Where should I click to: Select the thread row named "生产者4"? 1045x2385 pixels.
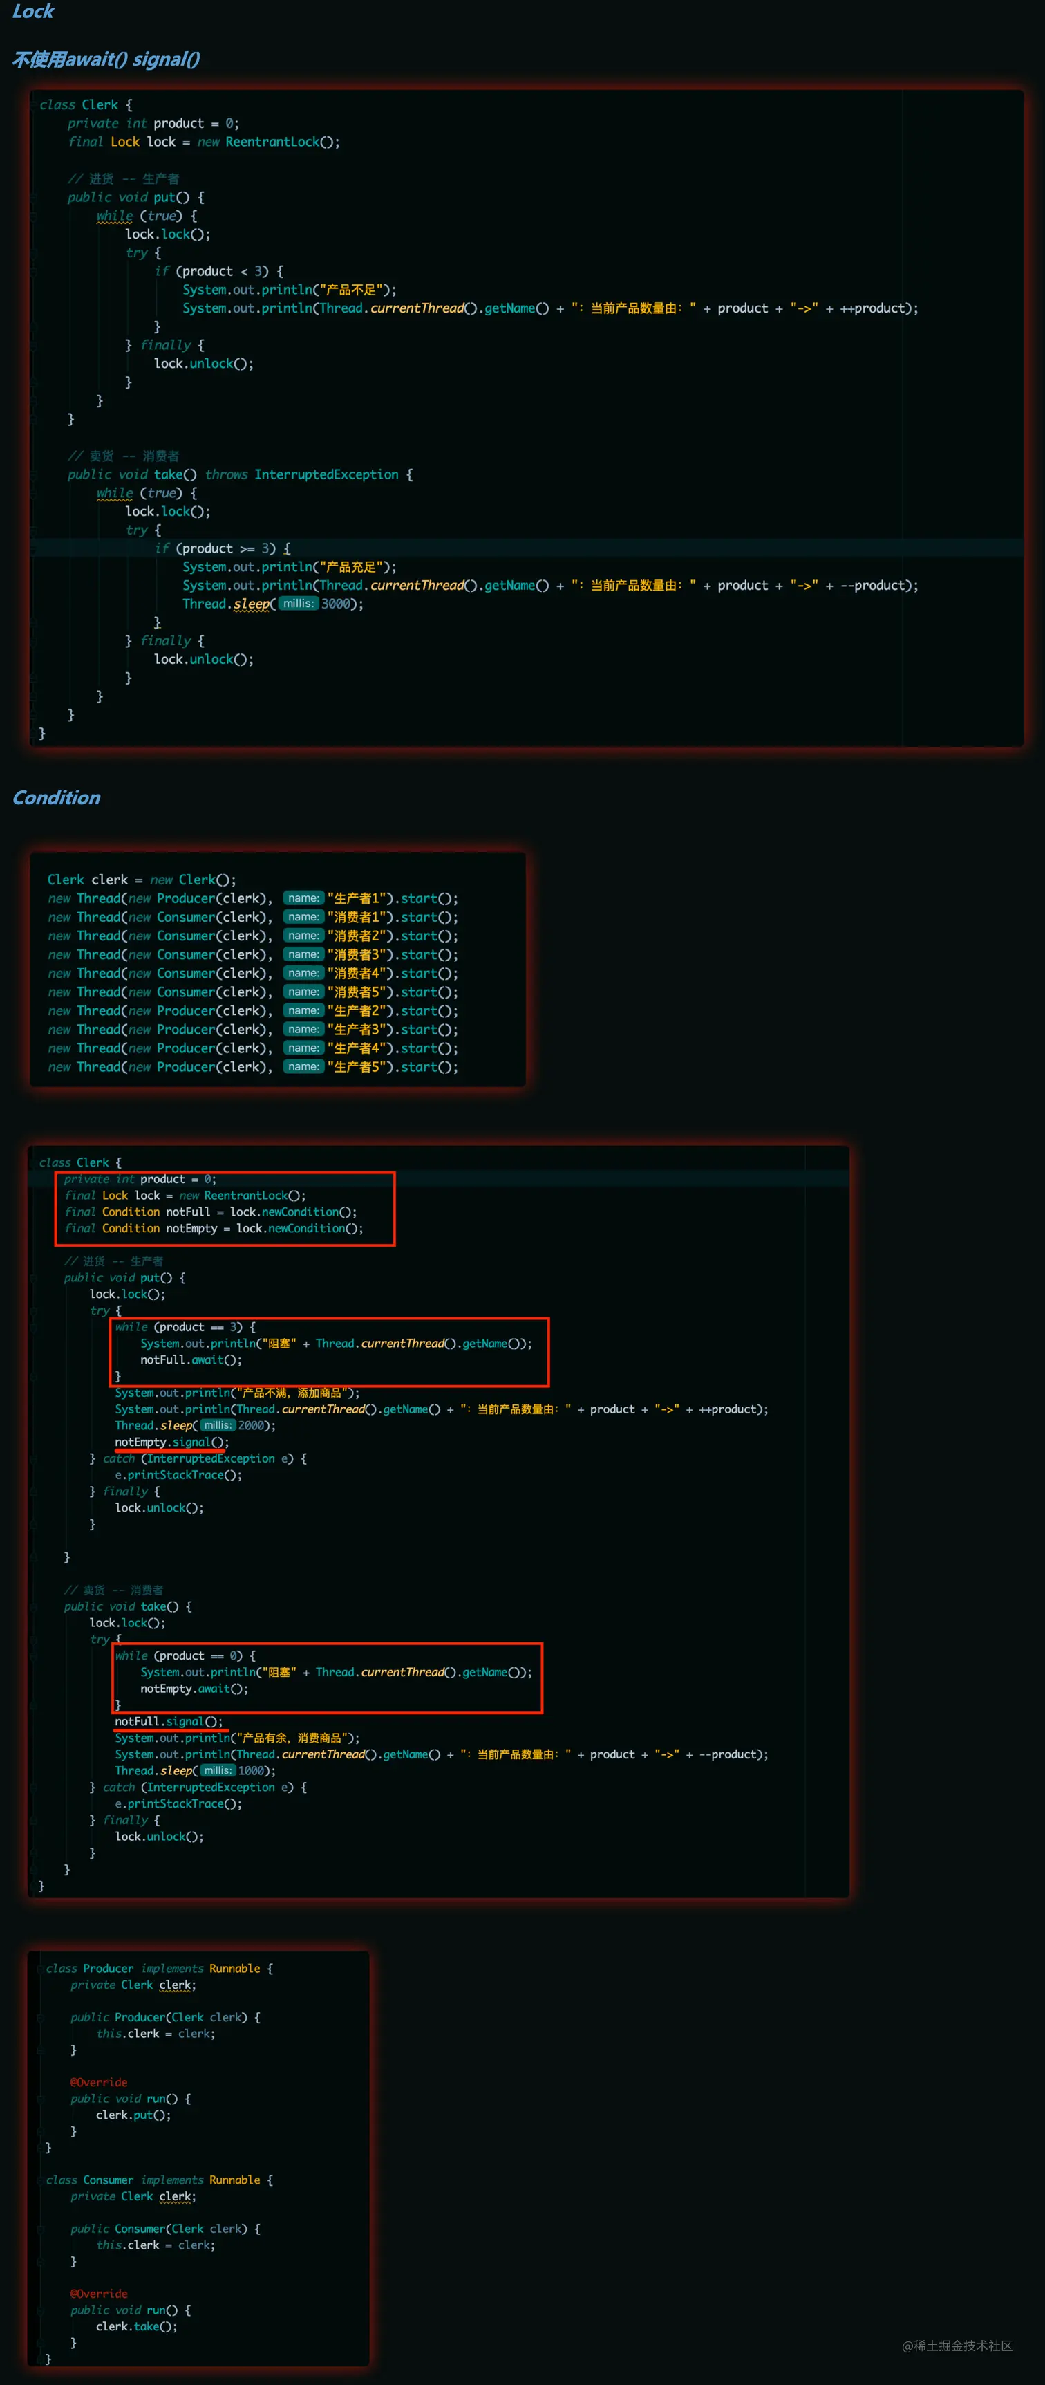253,1048
